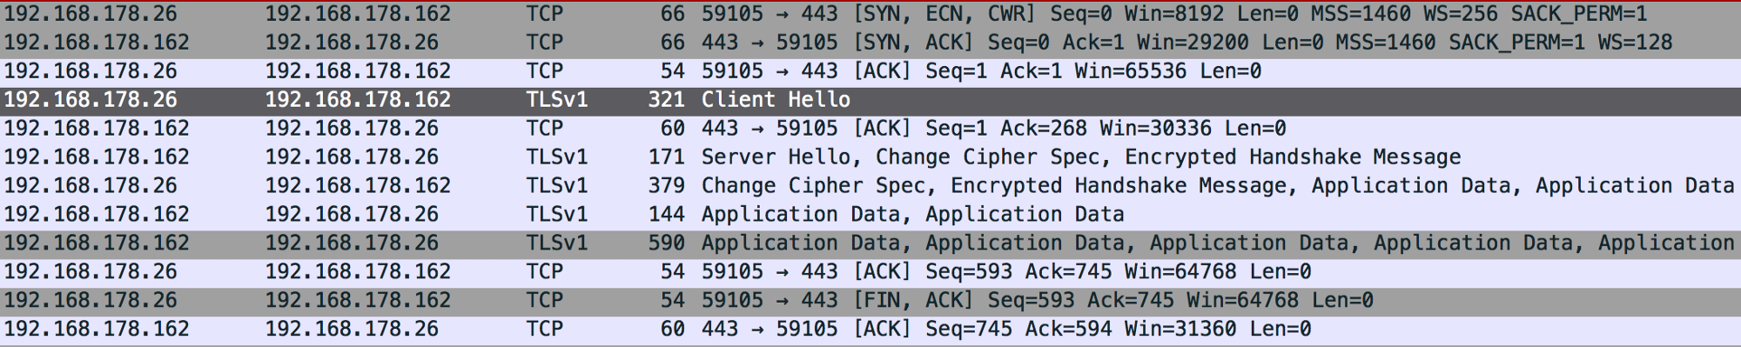Click the length value 171 in Server Hello row
This screenshot has width=1741, height=347.
(666, 157)
